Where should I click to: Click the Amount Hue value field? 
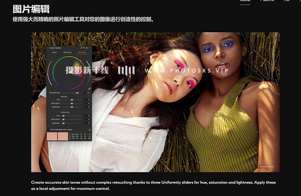pyautogui.click(x=87, y=100)
